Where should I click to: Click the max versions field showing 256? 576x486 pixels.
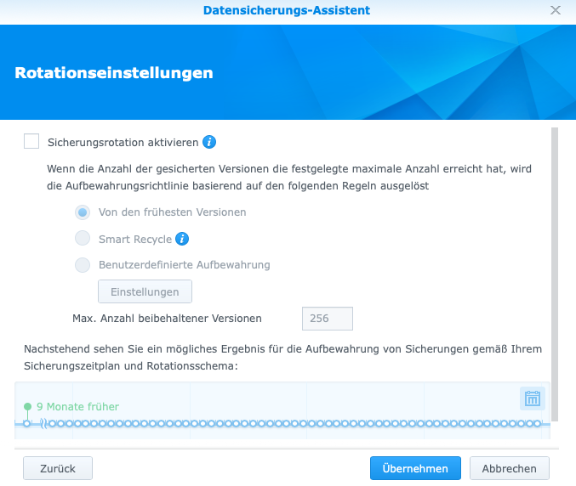(328, 319)
